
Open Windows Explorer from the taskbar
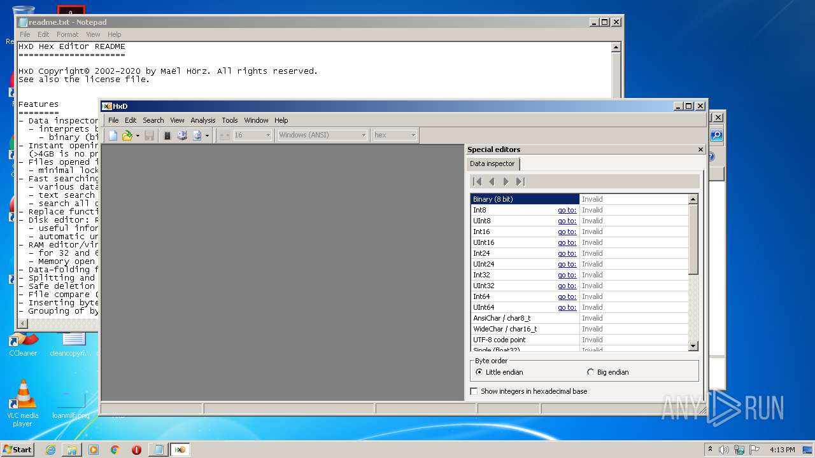[72, 450]
